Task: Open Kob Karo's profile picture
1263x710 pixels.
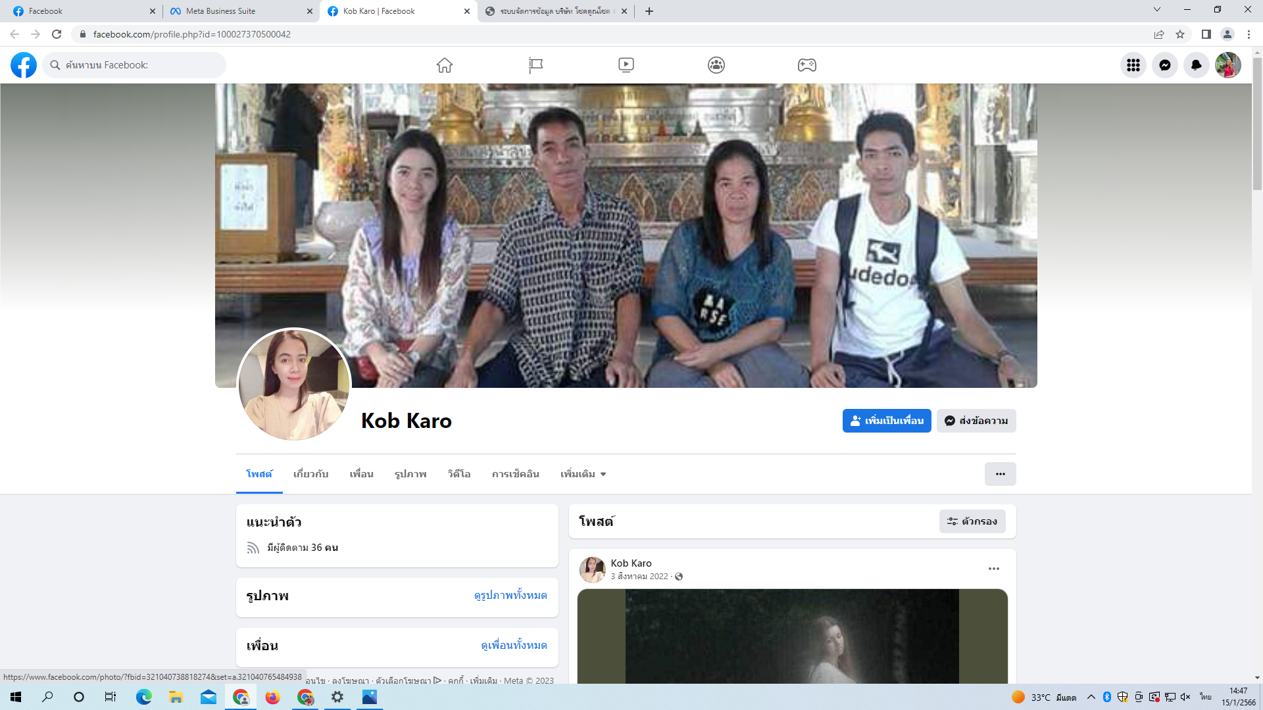Action: [x=293, y=385]
